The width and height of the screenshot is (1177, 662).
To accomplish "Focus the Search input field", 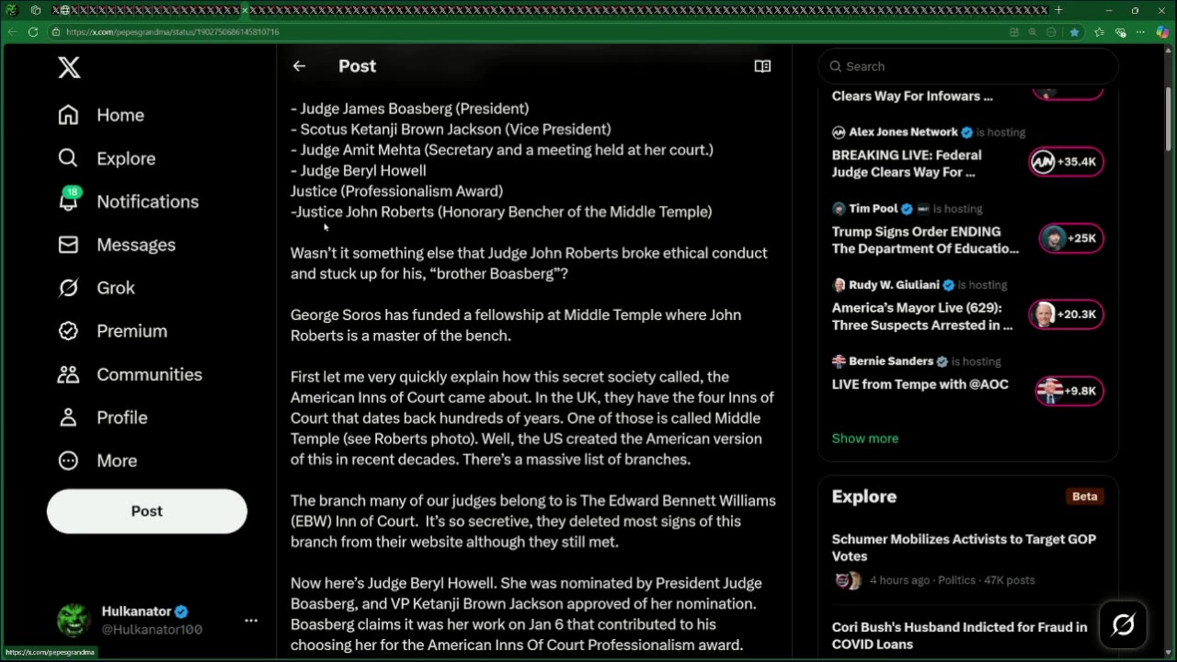I will pyautogui.click(x=967, y=66).
